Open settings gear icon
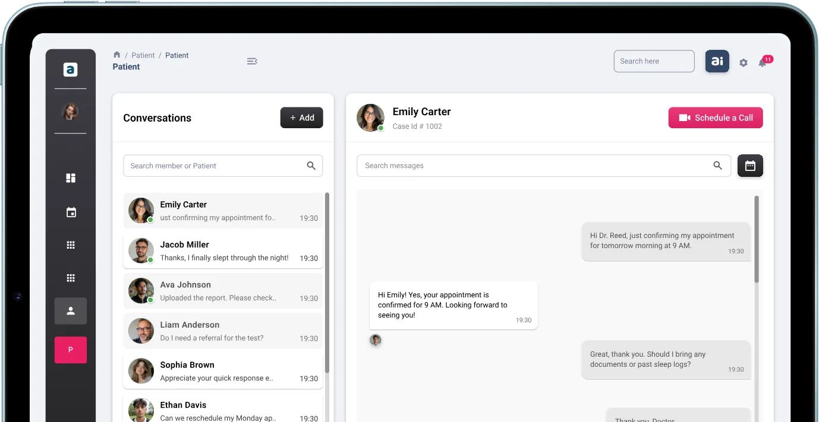 coord(744,62)
